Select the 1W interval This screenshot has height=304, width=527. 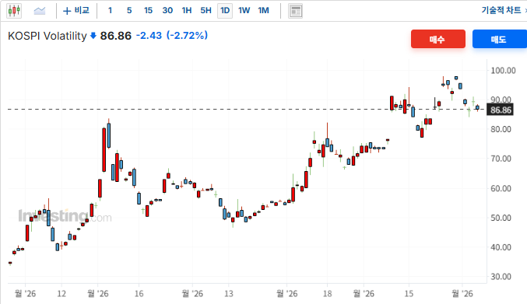click(x=244, y=11)
